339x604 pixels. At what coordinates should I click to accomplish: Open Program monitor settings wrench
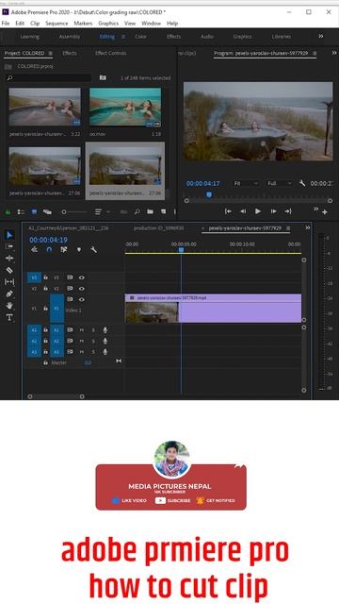[302, 183]
